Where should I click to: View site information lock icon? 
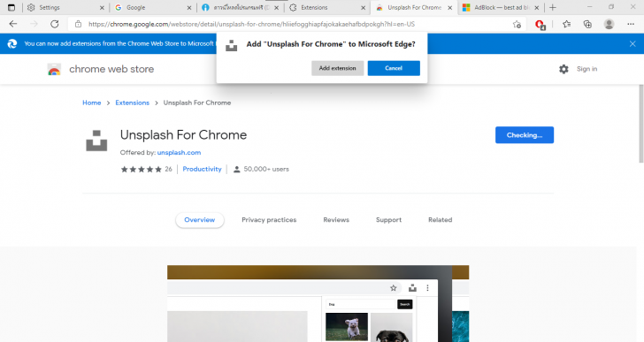tap(78, 24)
